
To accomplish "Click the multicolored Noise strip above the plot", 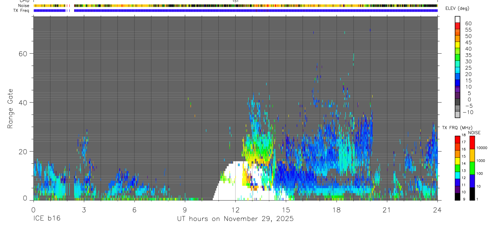I will pyautogui.click(x=236, y=6).
